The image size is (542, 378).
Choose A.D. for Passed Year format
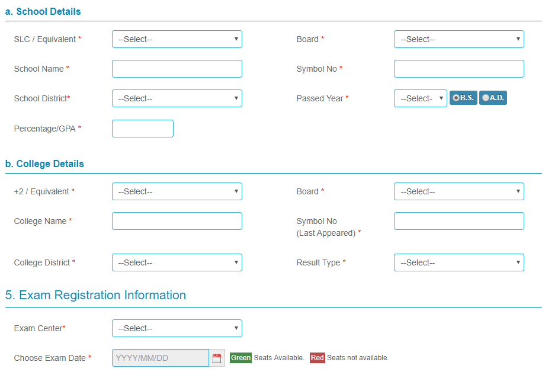pos(486,98)
